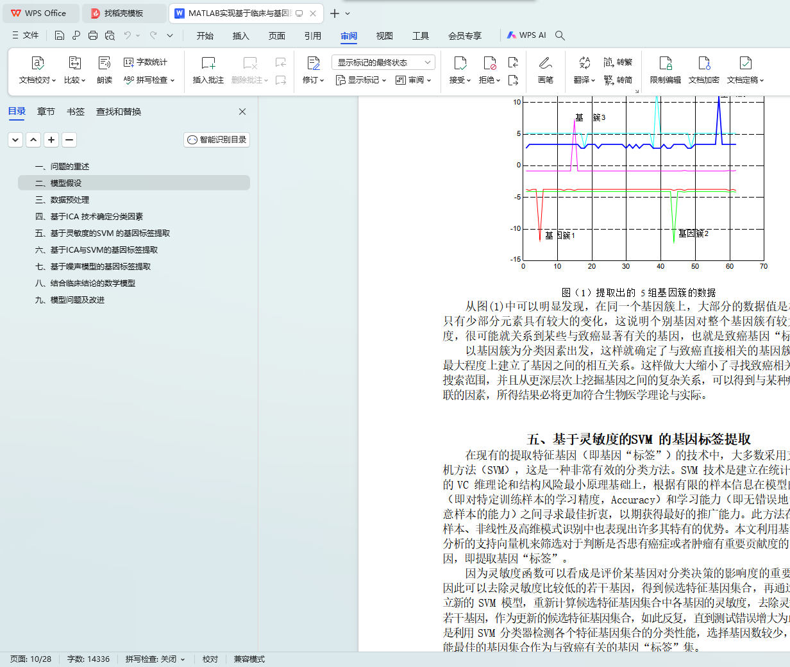Screen dimensions: 790x667
Task: Click the 接受 accept change icon
Action: (x=460, y=63)
